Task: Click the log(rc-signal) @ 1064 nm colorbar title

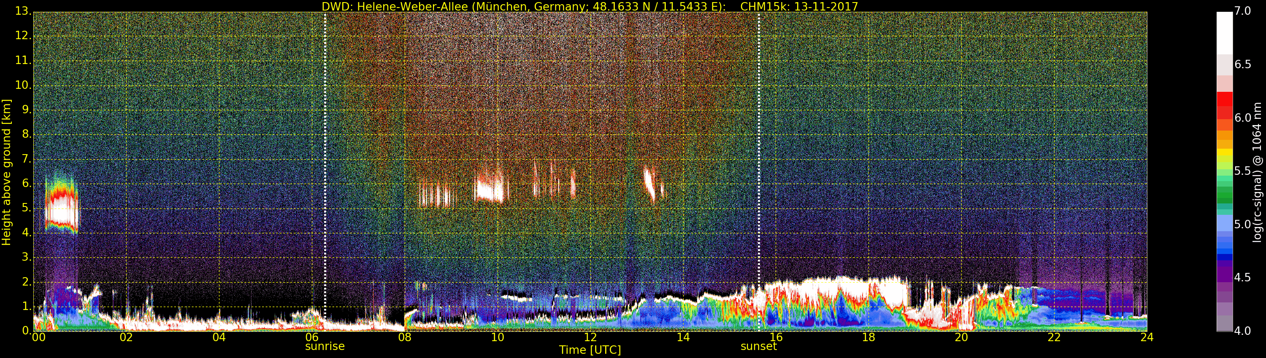Action: (1258, 172)
